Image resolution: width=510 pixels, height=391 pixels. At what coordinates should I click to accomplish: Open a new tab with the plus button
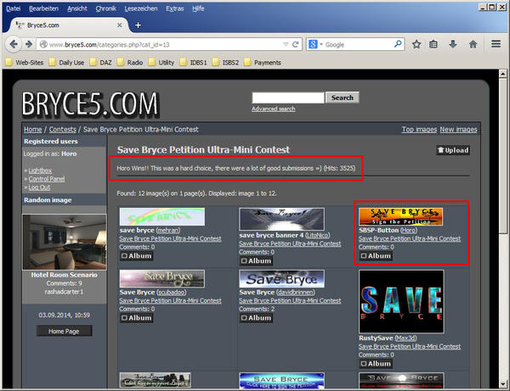138,25
